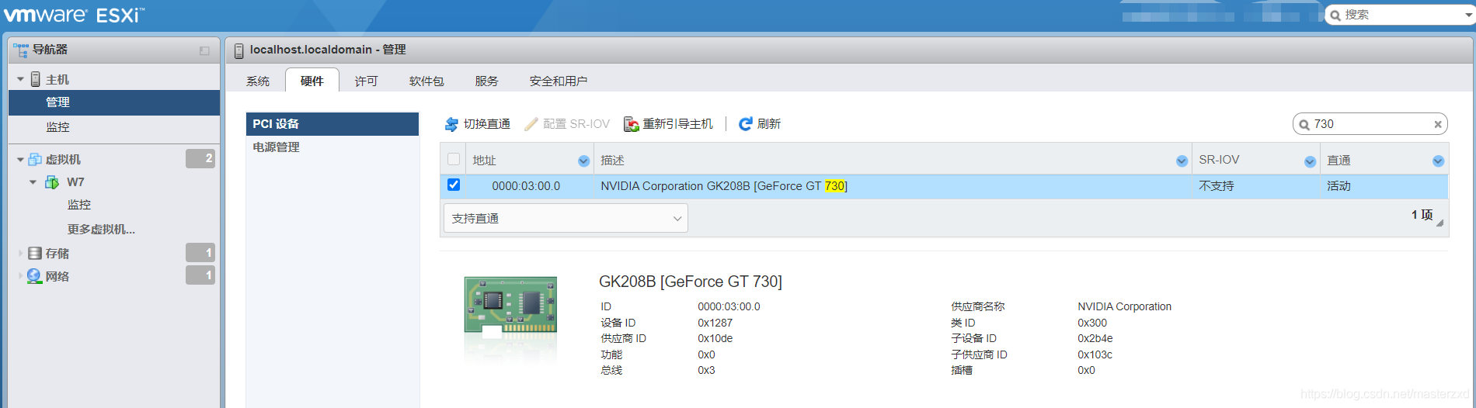Click the Networking globe icon in navigator
Screen dimensions: 1476x408
(34, 276)
